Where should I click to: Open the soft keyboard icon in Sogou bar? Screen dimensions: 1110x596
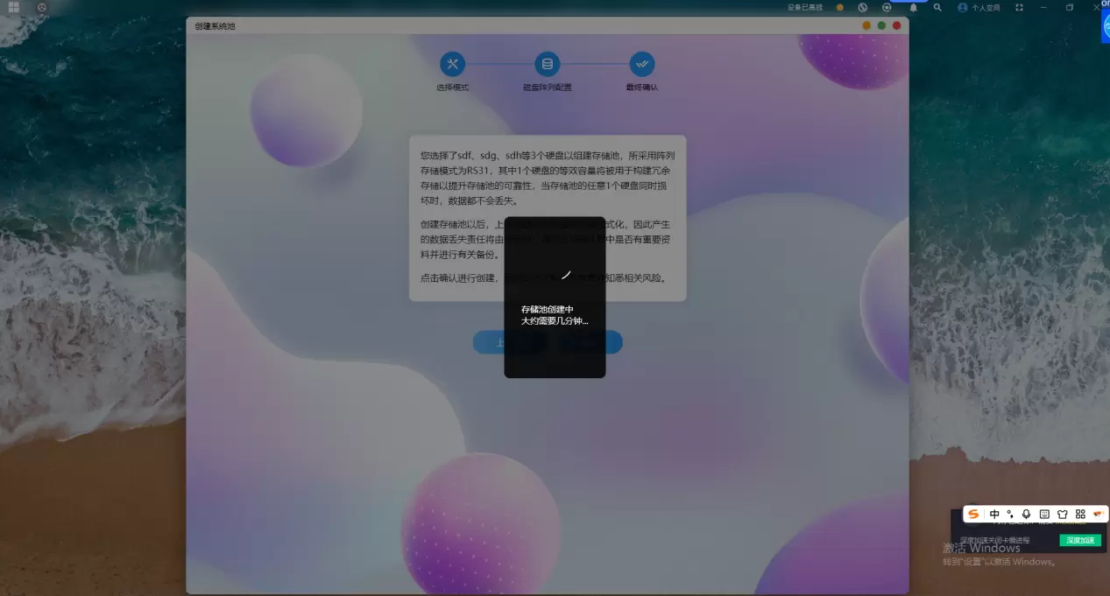point(1044,514)
